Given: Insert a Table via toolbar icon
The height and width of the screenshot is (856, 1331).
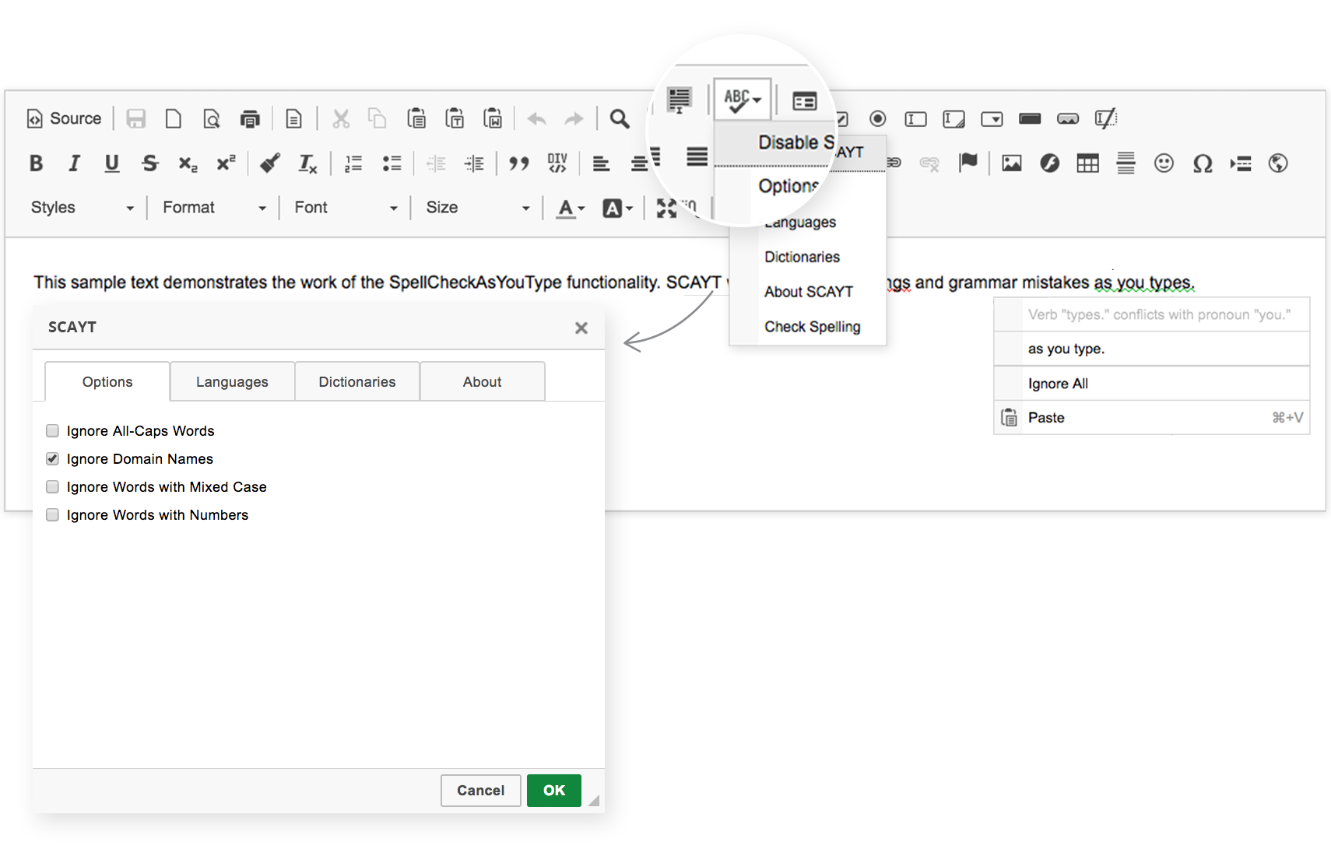Looking at the screenshot, I should point(1088,163).
